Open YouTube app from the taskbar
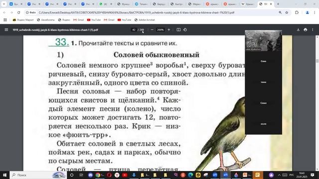The width and height of the screenshot is (319, 179). pos(125,175)
